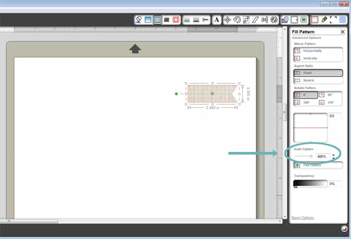Open the Line Color tool with red square

pyautogui.click(x=176, y=19)
